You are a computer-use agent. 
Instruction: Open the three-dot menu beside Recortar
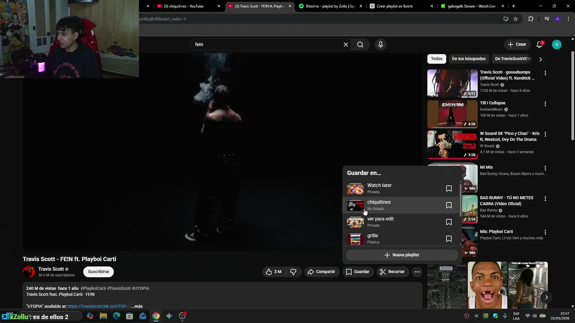[417, 272]
